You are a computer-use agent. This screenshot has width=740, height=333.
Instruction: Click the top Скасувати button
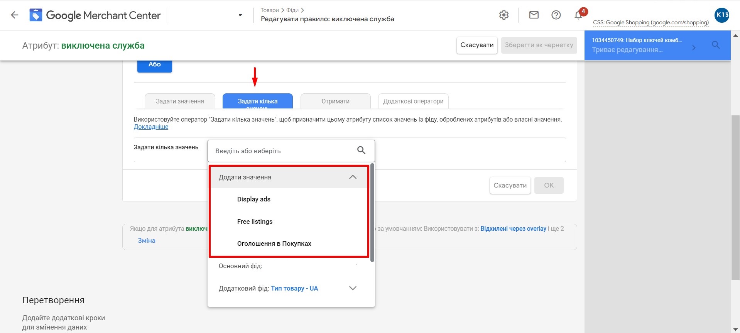click(477, 45)
